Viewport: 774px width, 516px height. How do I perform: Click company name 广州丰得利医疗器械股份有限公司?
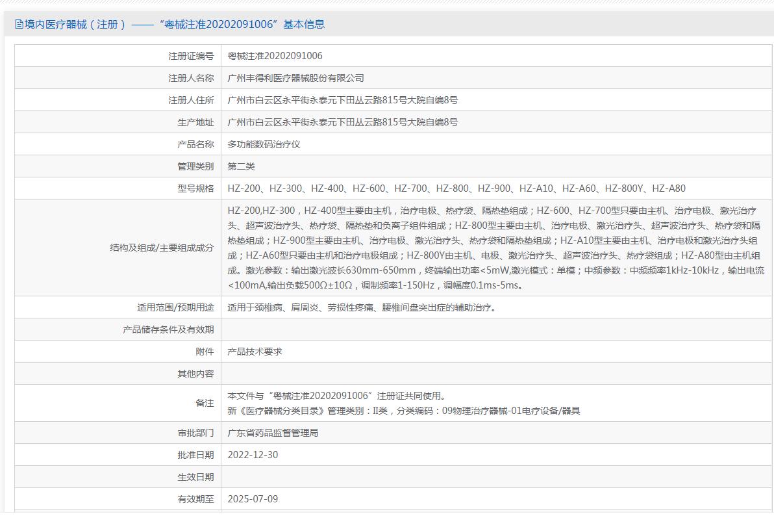(295, 78)
